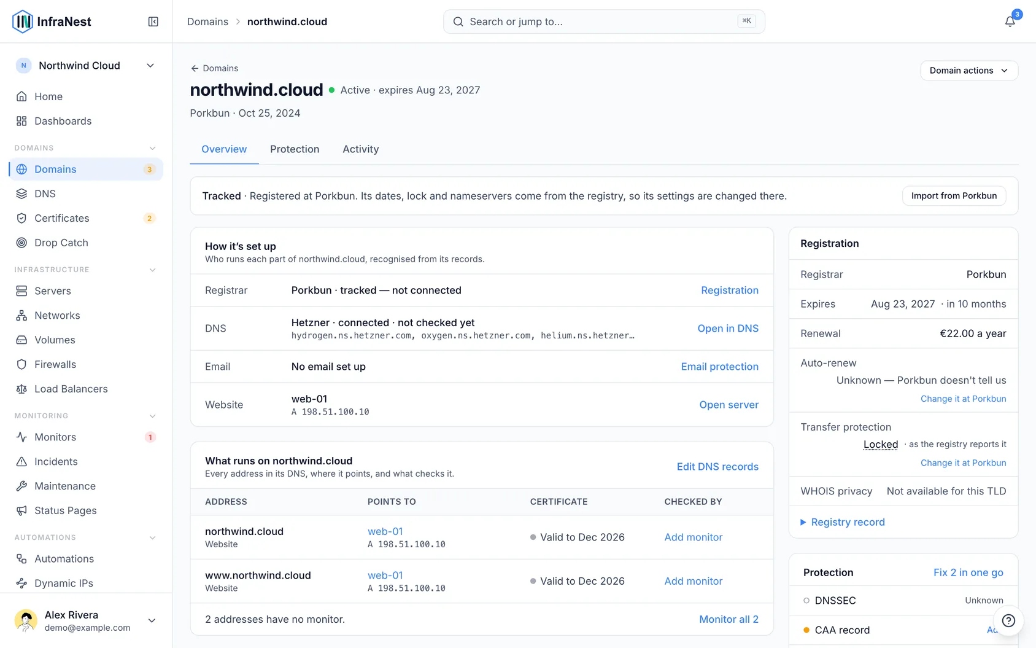Switch to the Activity tab

pyautogui.click(x=361, y=149)
